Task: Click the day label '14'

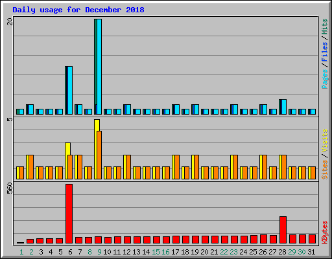Action: point(146,252)
